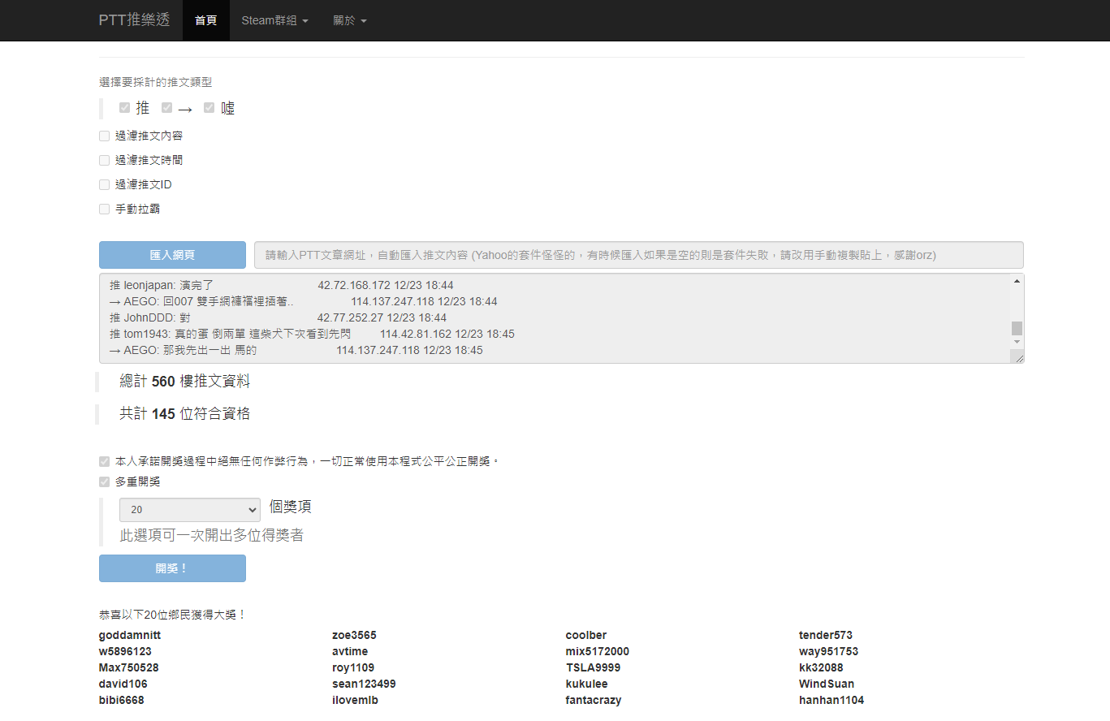Go to the 首頁 tab
1110x721 pixels.
click(x=206, y=20)
